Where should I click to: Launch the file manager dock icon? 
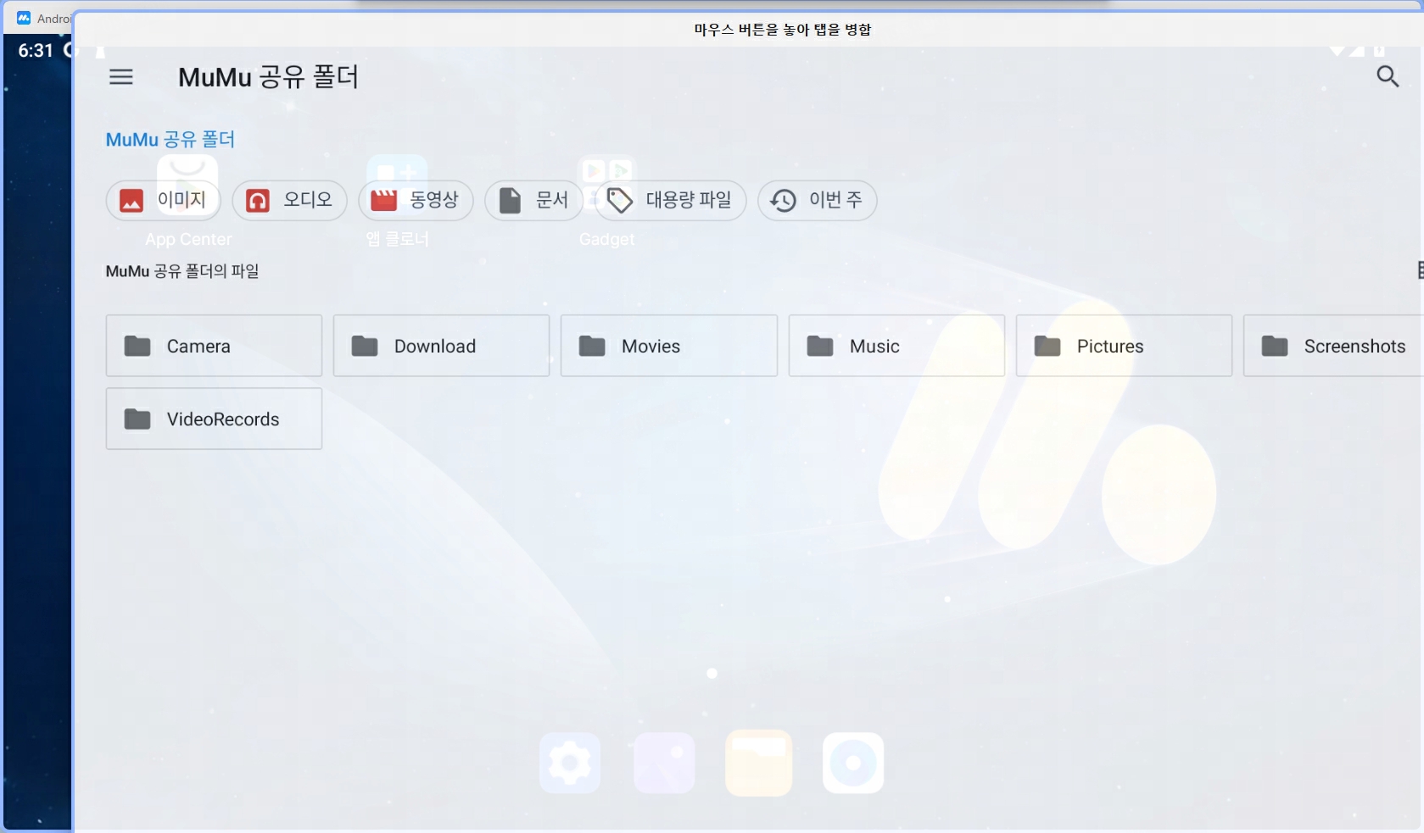point(759,763)
